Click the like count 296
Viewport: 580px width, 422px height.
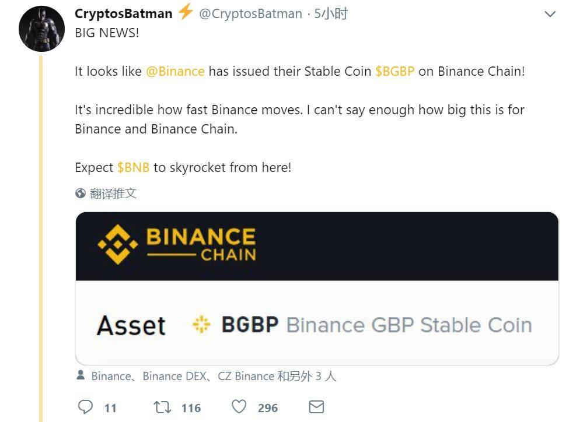tap(268, 408)
